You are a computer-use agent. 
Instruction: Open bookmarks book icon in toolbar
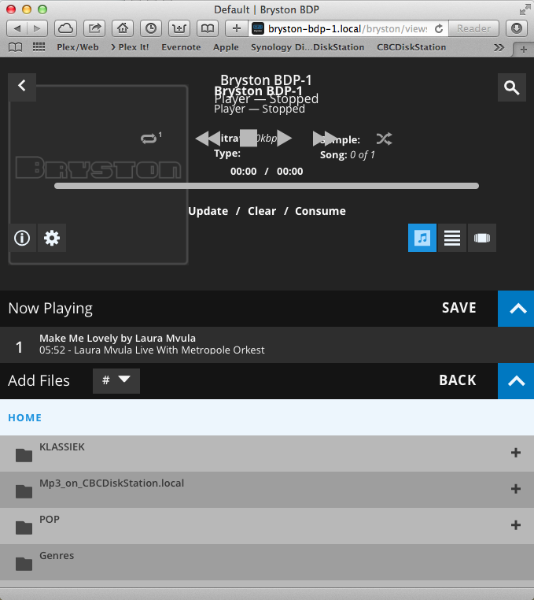[208, 28]
